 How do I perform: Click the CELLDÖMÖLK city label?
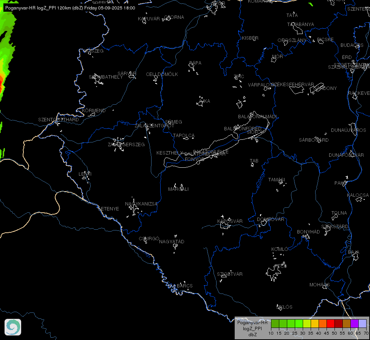click(162, 74)
